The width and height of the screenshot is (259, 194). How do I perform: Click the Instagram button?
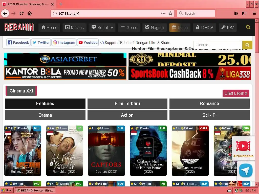pyautogui.click(x=64, y=42)
